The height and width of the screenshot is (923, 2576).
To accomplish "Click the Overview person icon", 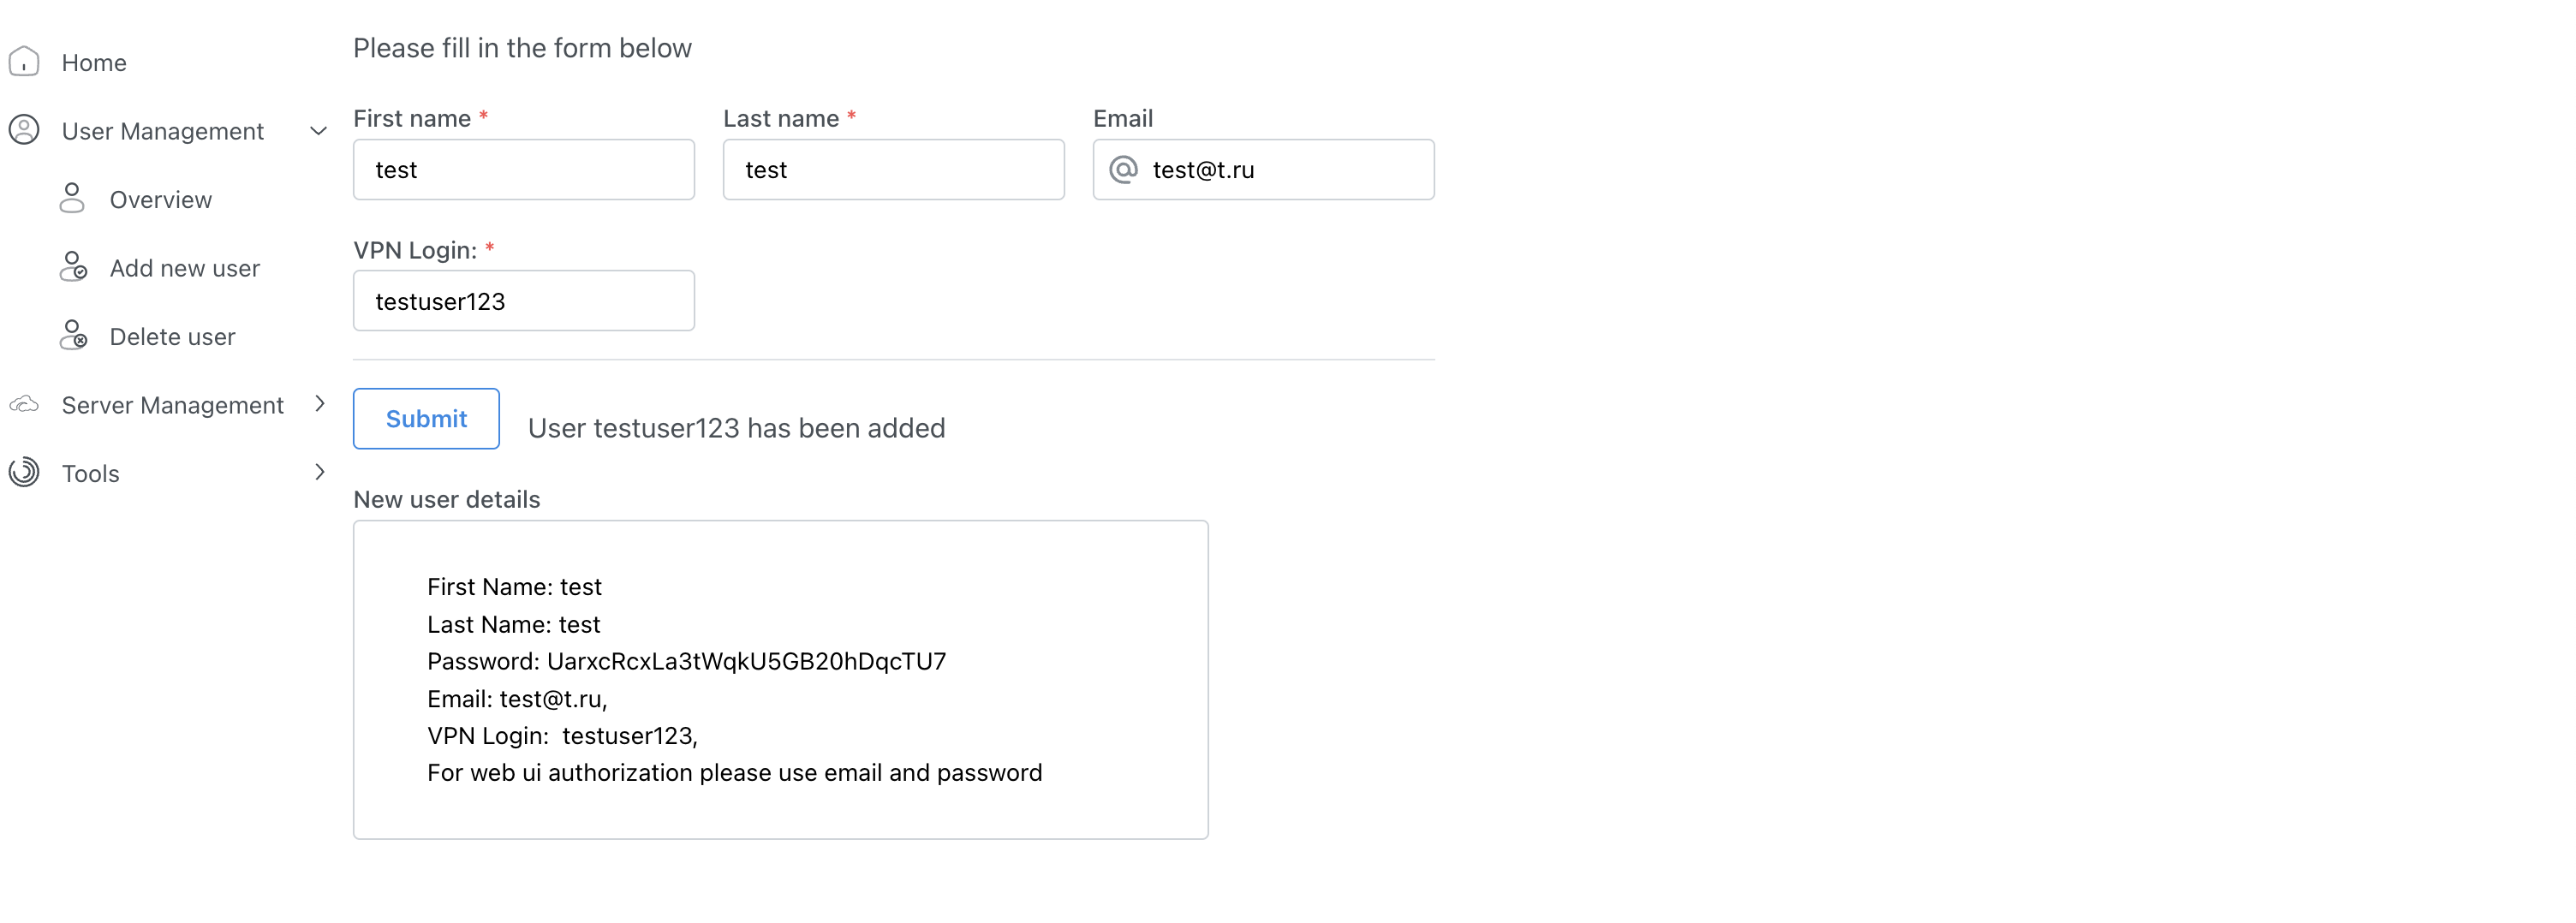I will coord(72,198).
